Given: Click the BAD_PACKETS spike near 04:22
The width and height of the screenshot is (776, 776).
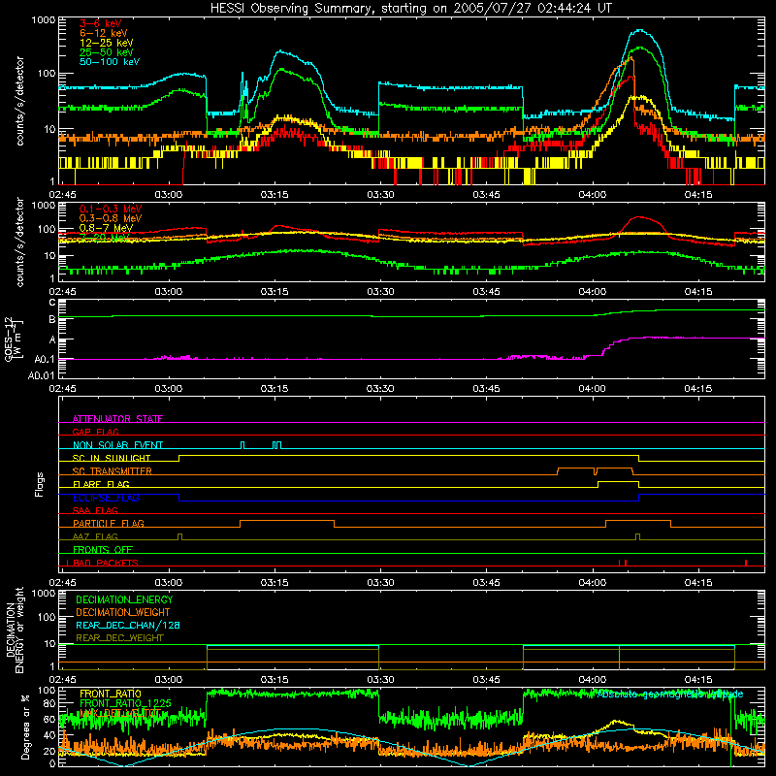Looking at the screenshot, I should 746,563.
